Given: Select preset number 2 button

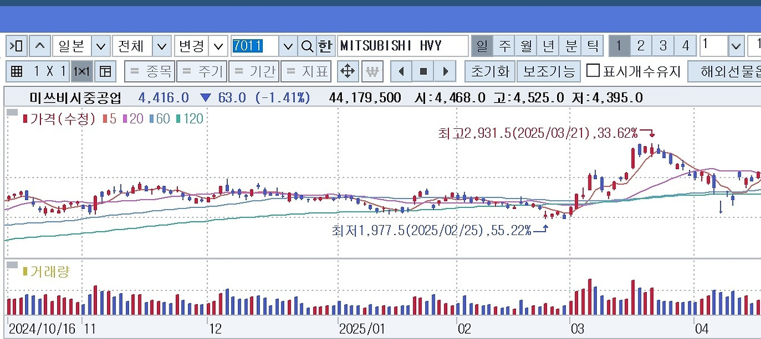Looking at the screenshot, I should point(641,46).
